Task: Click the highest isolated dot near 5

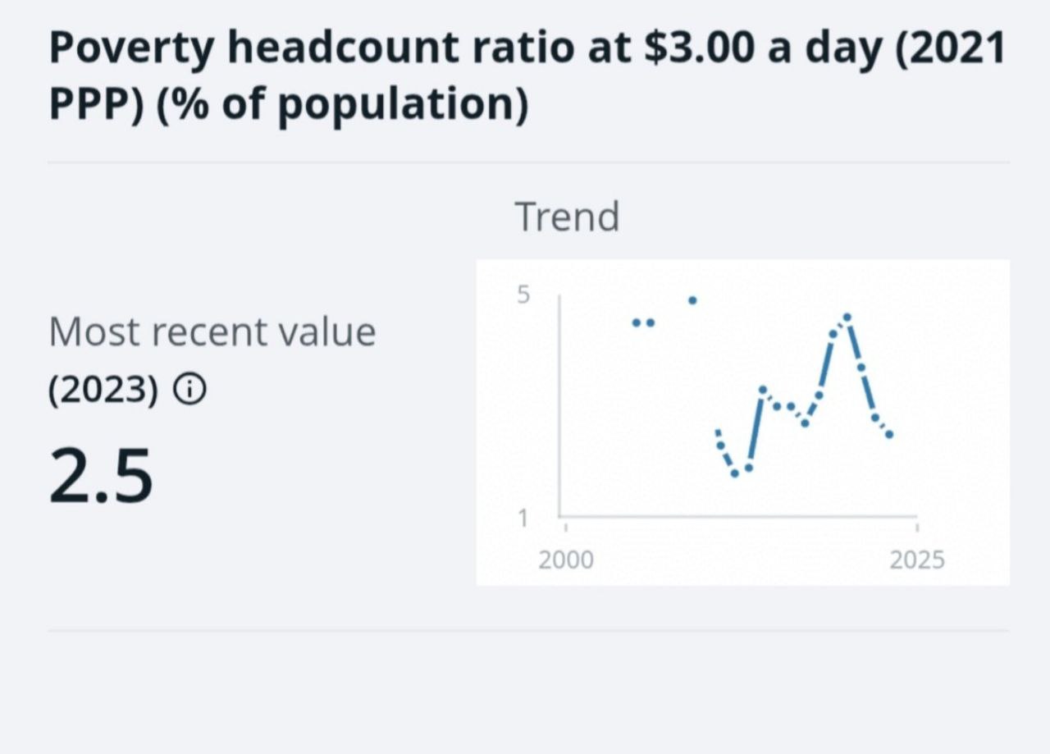Action: click(x=692, y=300)
